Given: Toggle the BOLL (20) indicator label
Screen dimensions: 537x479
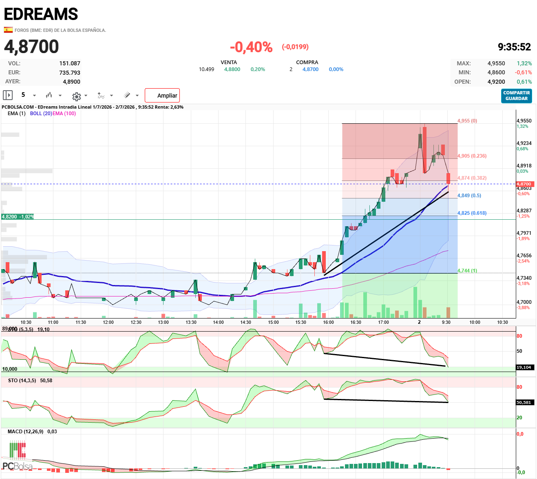Looking at the screenshot, I should tap(41, 114).
